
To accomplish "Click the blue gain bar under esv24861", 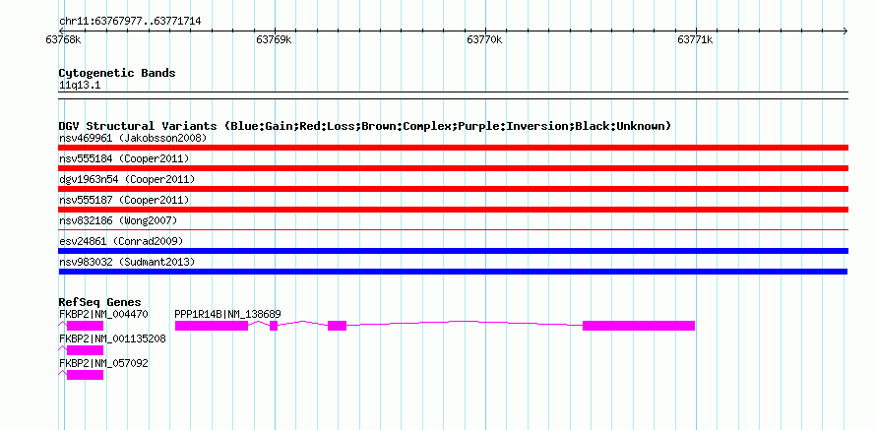I will [453, 251].
